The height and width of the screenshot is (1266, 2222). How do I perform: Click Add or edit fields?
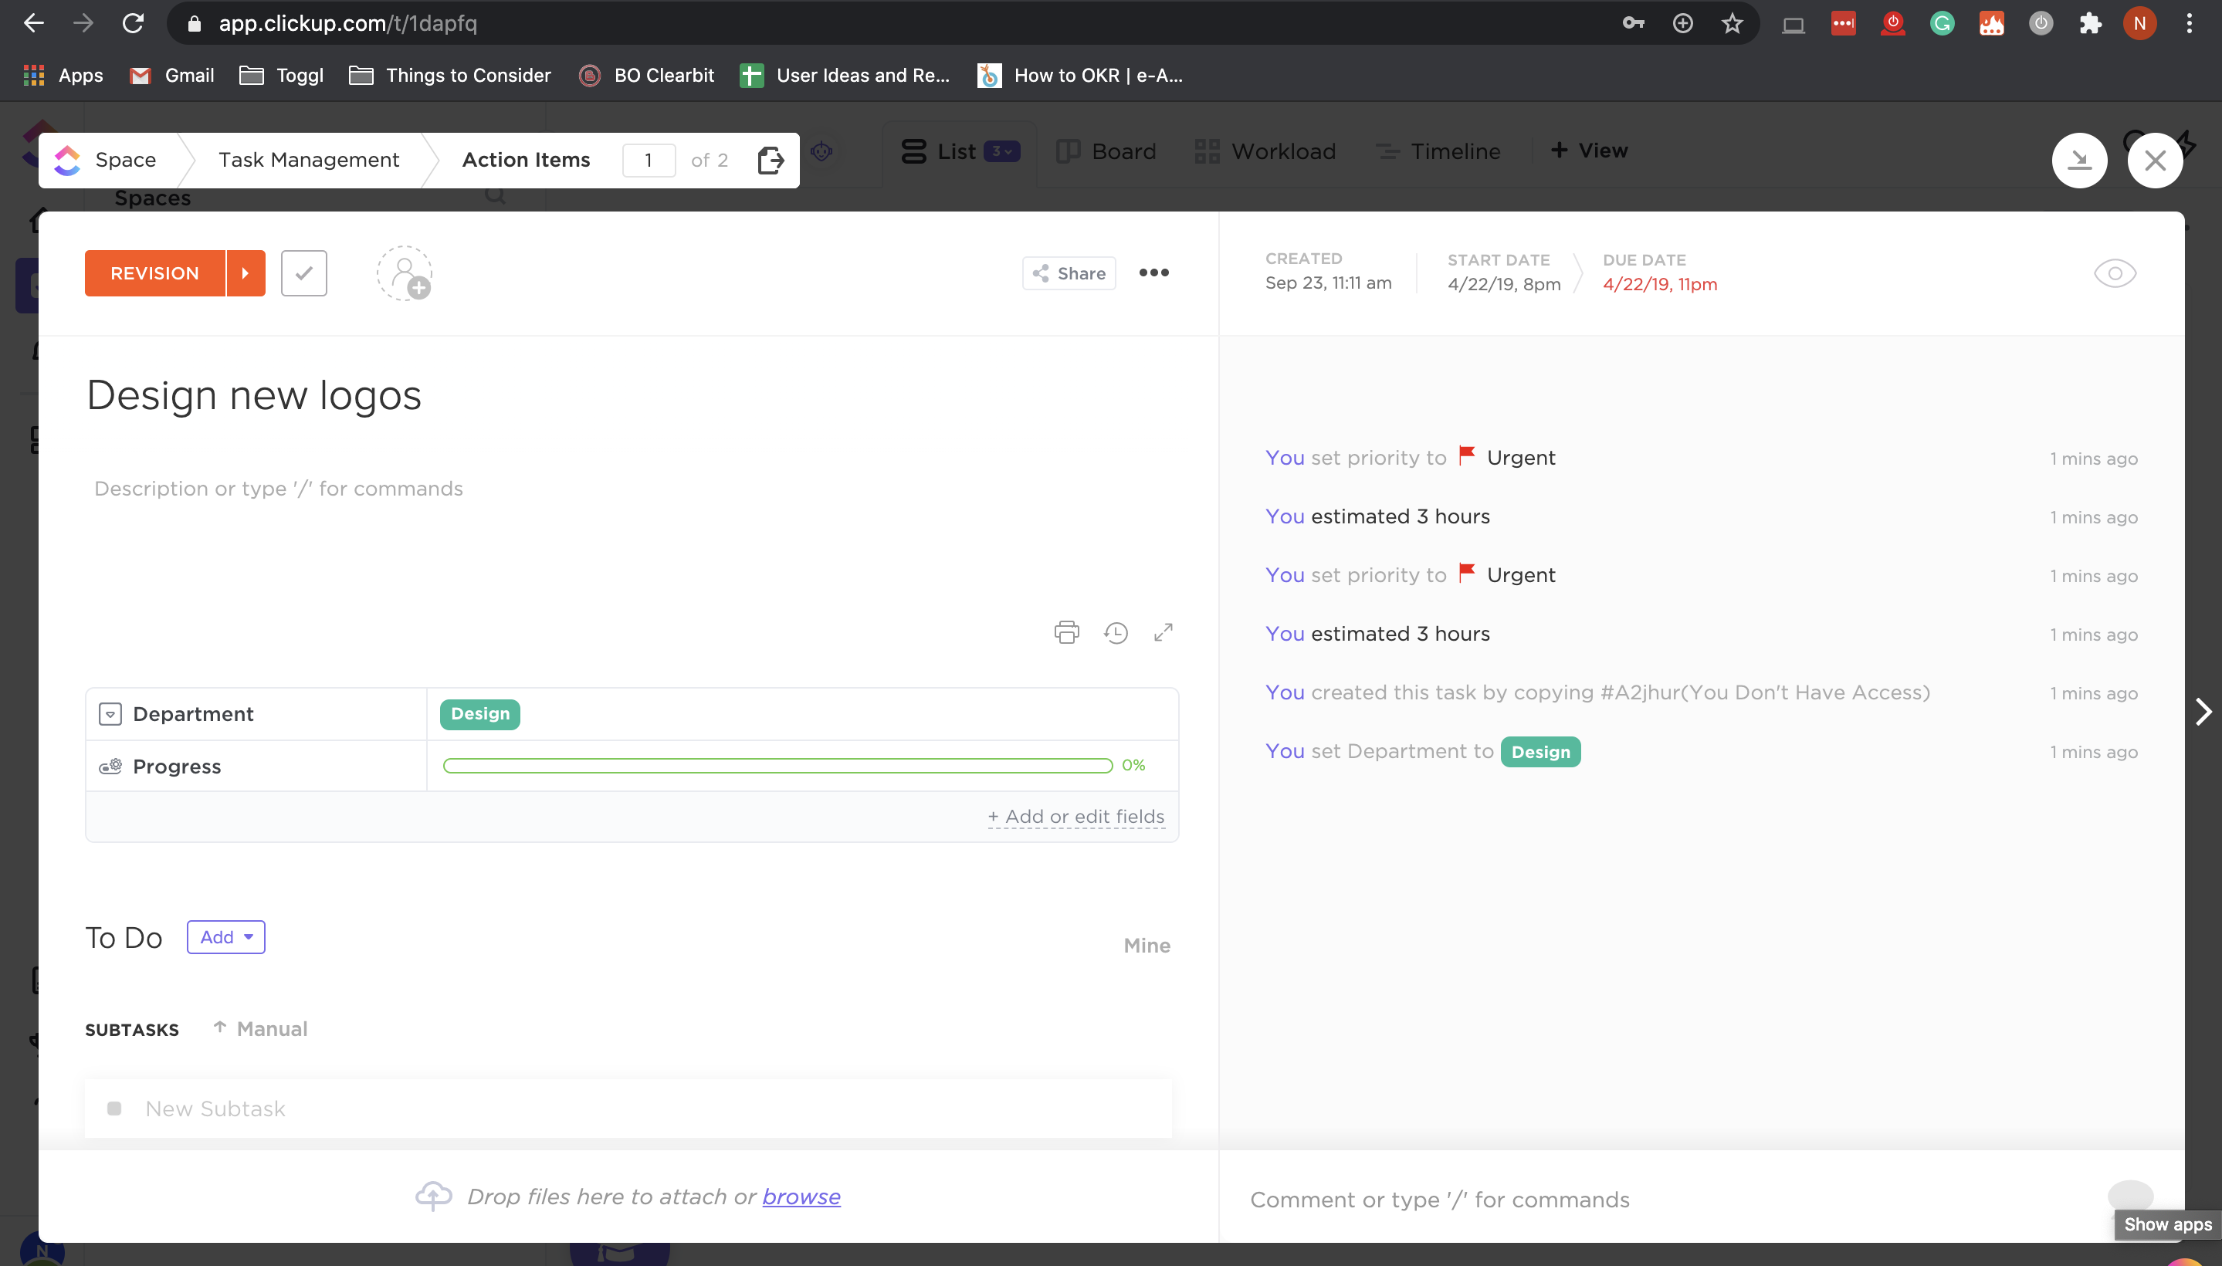(x=1075, y=816)
